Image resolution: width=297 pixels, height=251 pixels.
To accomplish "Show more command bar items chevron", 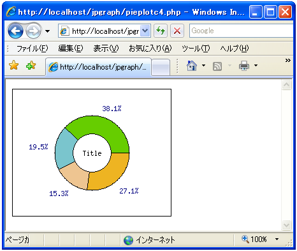I will click(x=288, y=61).
